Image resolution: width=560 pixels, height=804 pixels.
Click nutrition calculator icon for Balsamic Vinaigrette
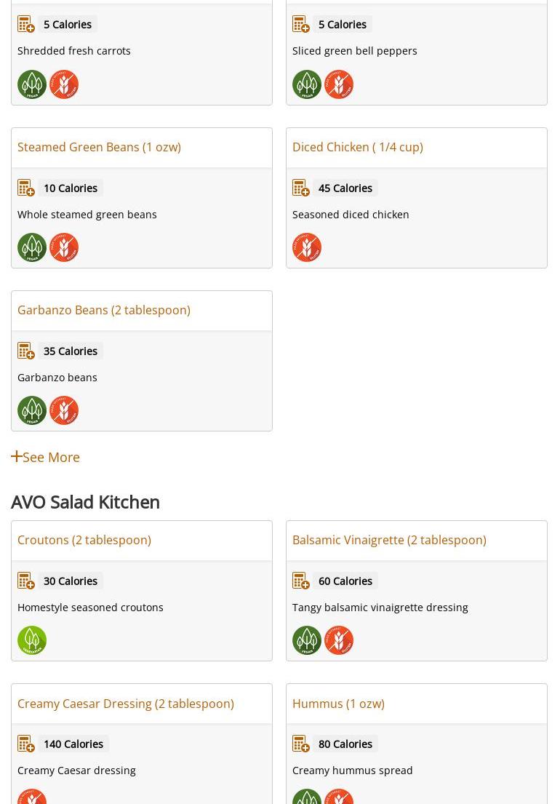(301, 581)
